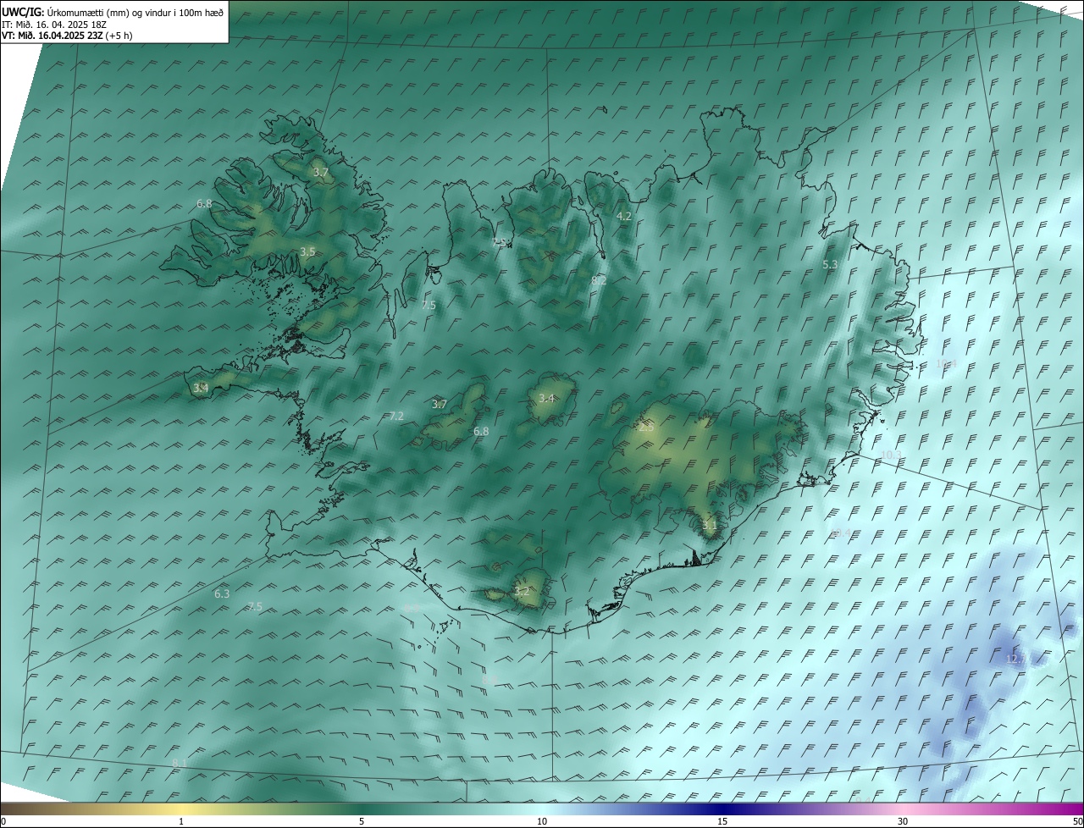This screenshot has width=1084, height=828.
Task: Click the 1 label on the color scale
Action: click(181, 821)
